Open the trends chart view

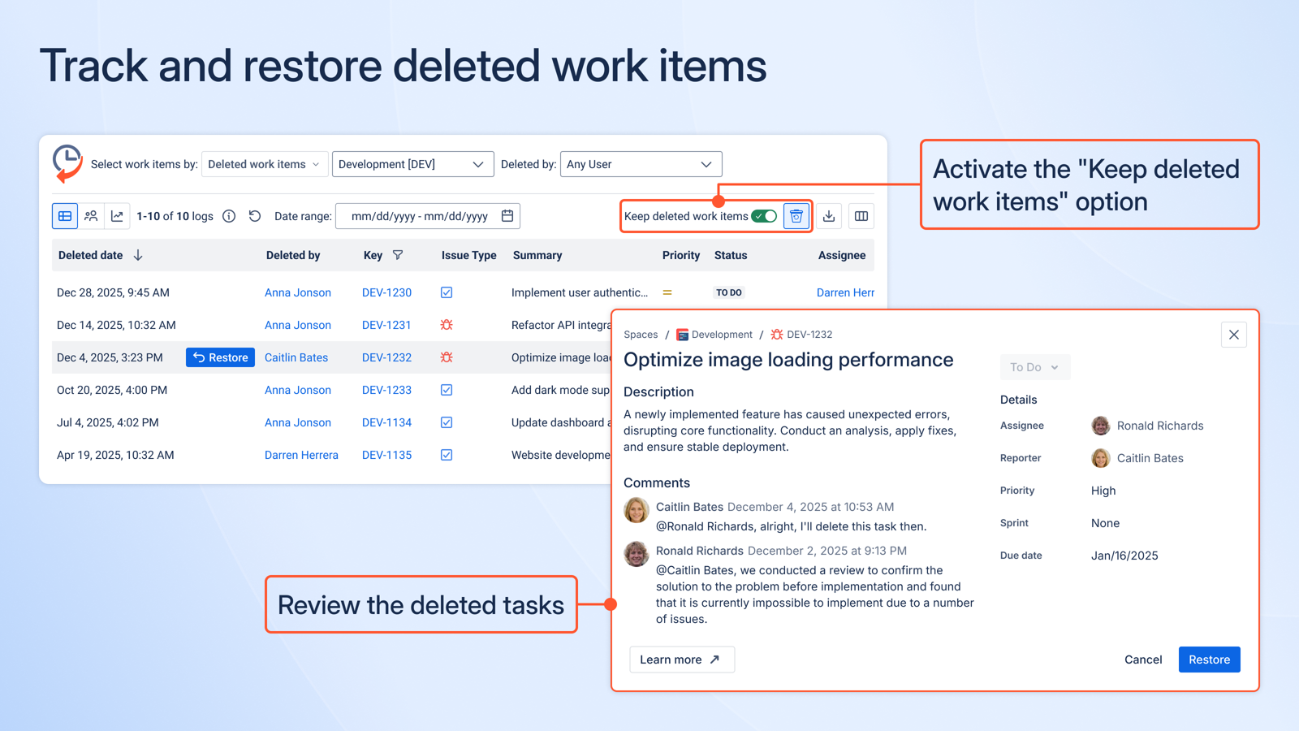point(118,216)
